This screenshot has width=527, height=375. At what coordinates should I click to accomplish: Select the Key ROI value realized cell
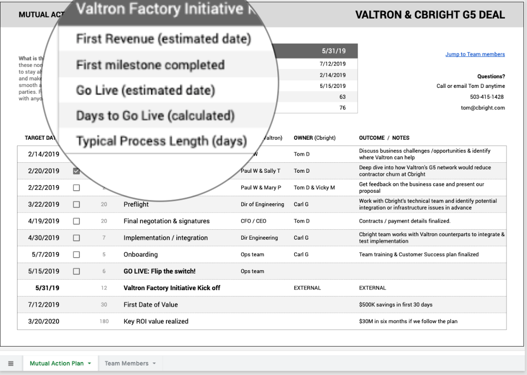click(156, 322)
